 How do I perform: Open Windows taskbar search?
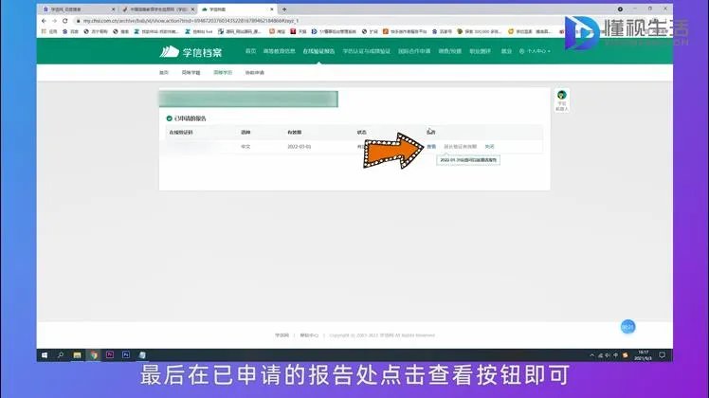(x=61, y=355)
